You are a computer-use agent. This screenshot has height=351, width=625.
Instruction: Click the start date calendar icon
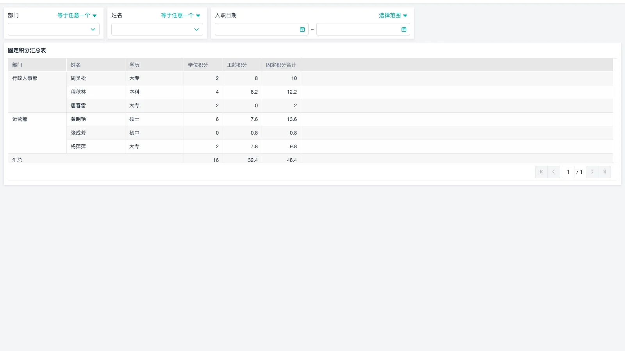302,29
